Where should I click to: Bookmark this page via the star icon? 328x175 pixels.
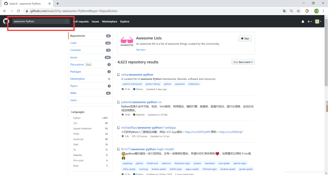click(x=298, y=11)
